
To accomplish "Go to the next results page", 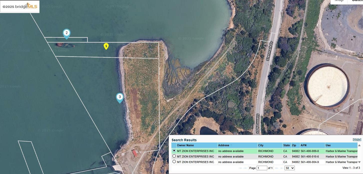I will (277, 168).
